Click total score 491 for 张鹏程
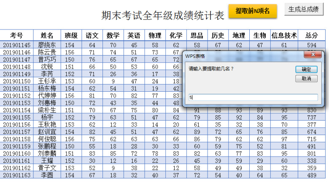The image size is (329, 183). (x=312, y=146)
